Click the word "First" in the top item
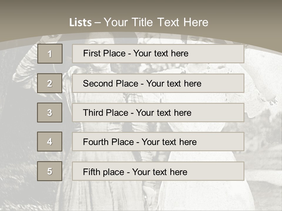 [92, 53]
